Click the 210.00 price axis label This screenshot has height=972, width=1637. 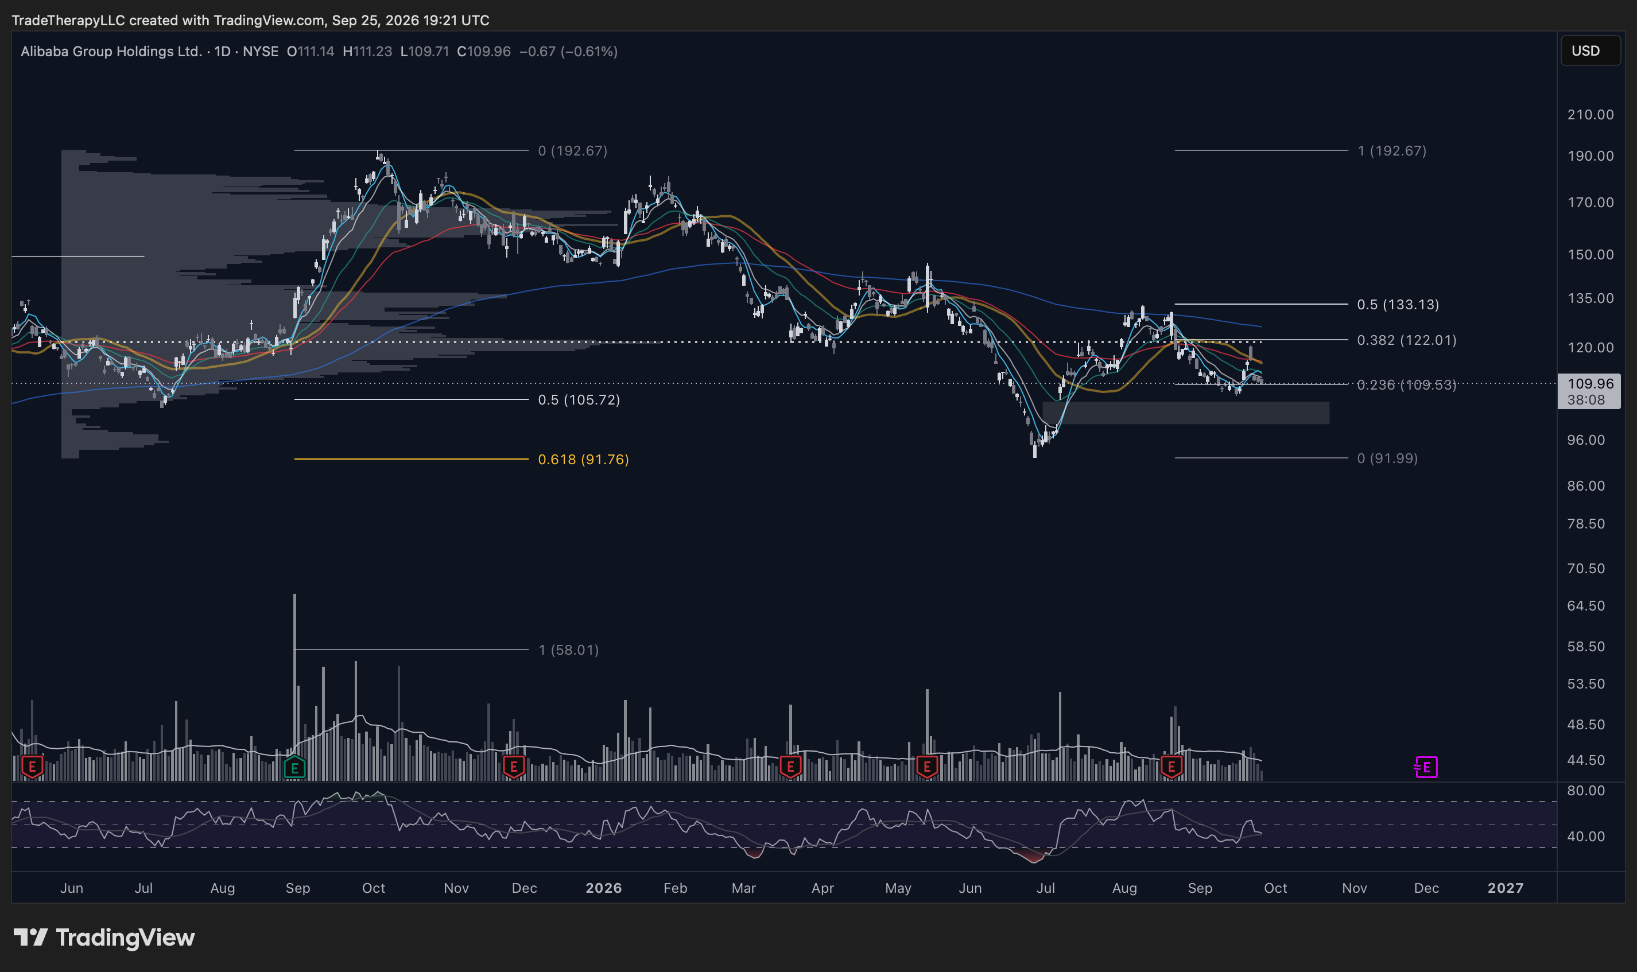point(1591,115)
